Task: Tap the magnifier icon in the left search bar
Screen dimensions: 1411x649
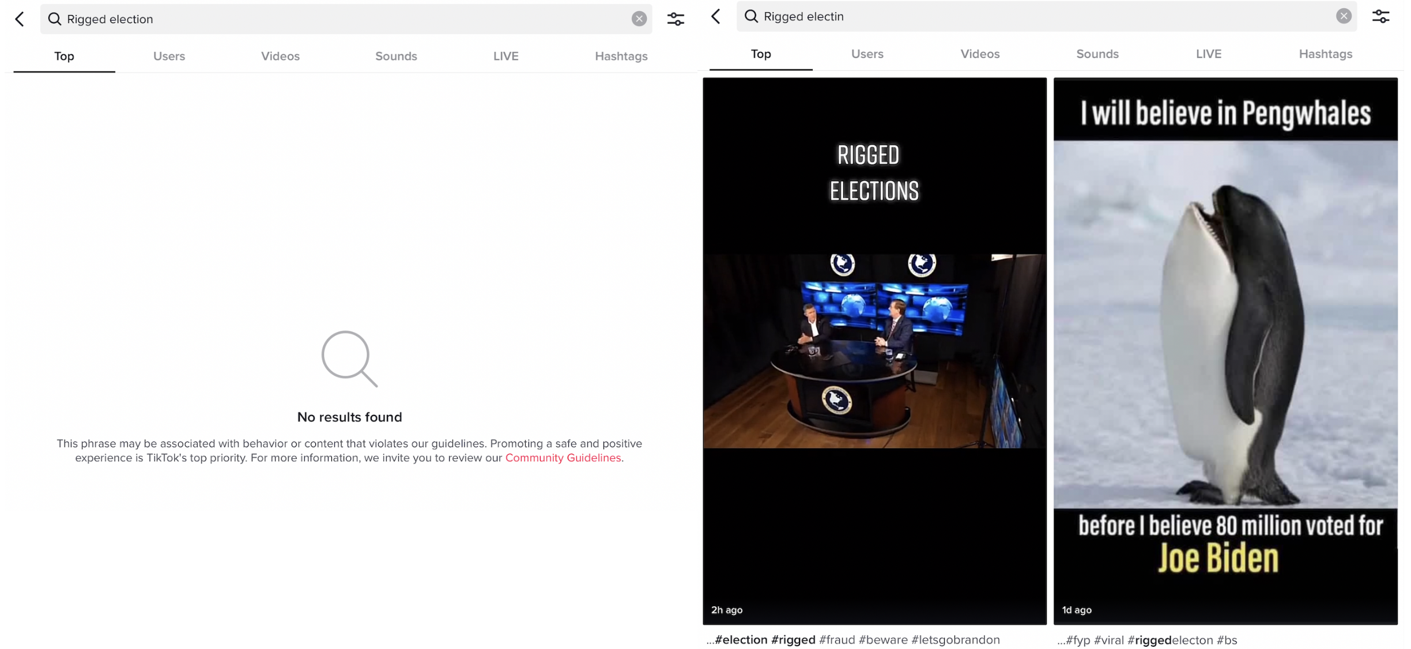Action: coord(55,19)
